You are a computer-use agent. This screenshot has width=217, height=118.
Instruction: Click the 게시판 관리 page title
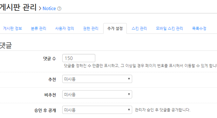18,8
